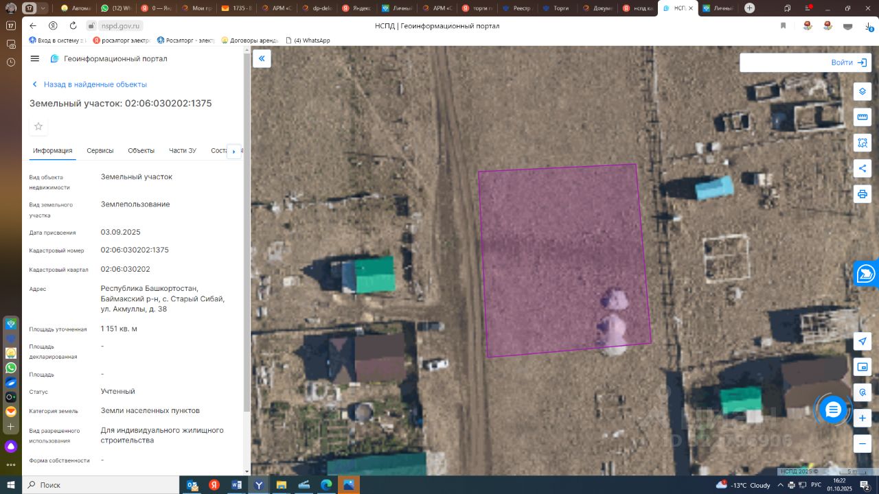
Task: Click the Windows Start button
Action: [10, 485]
